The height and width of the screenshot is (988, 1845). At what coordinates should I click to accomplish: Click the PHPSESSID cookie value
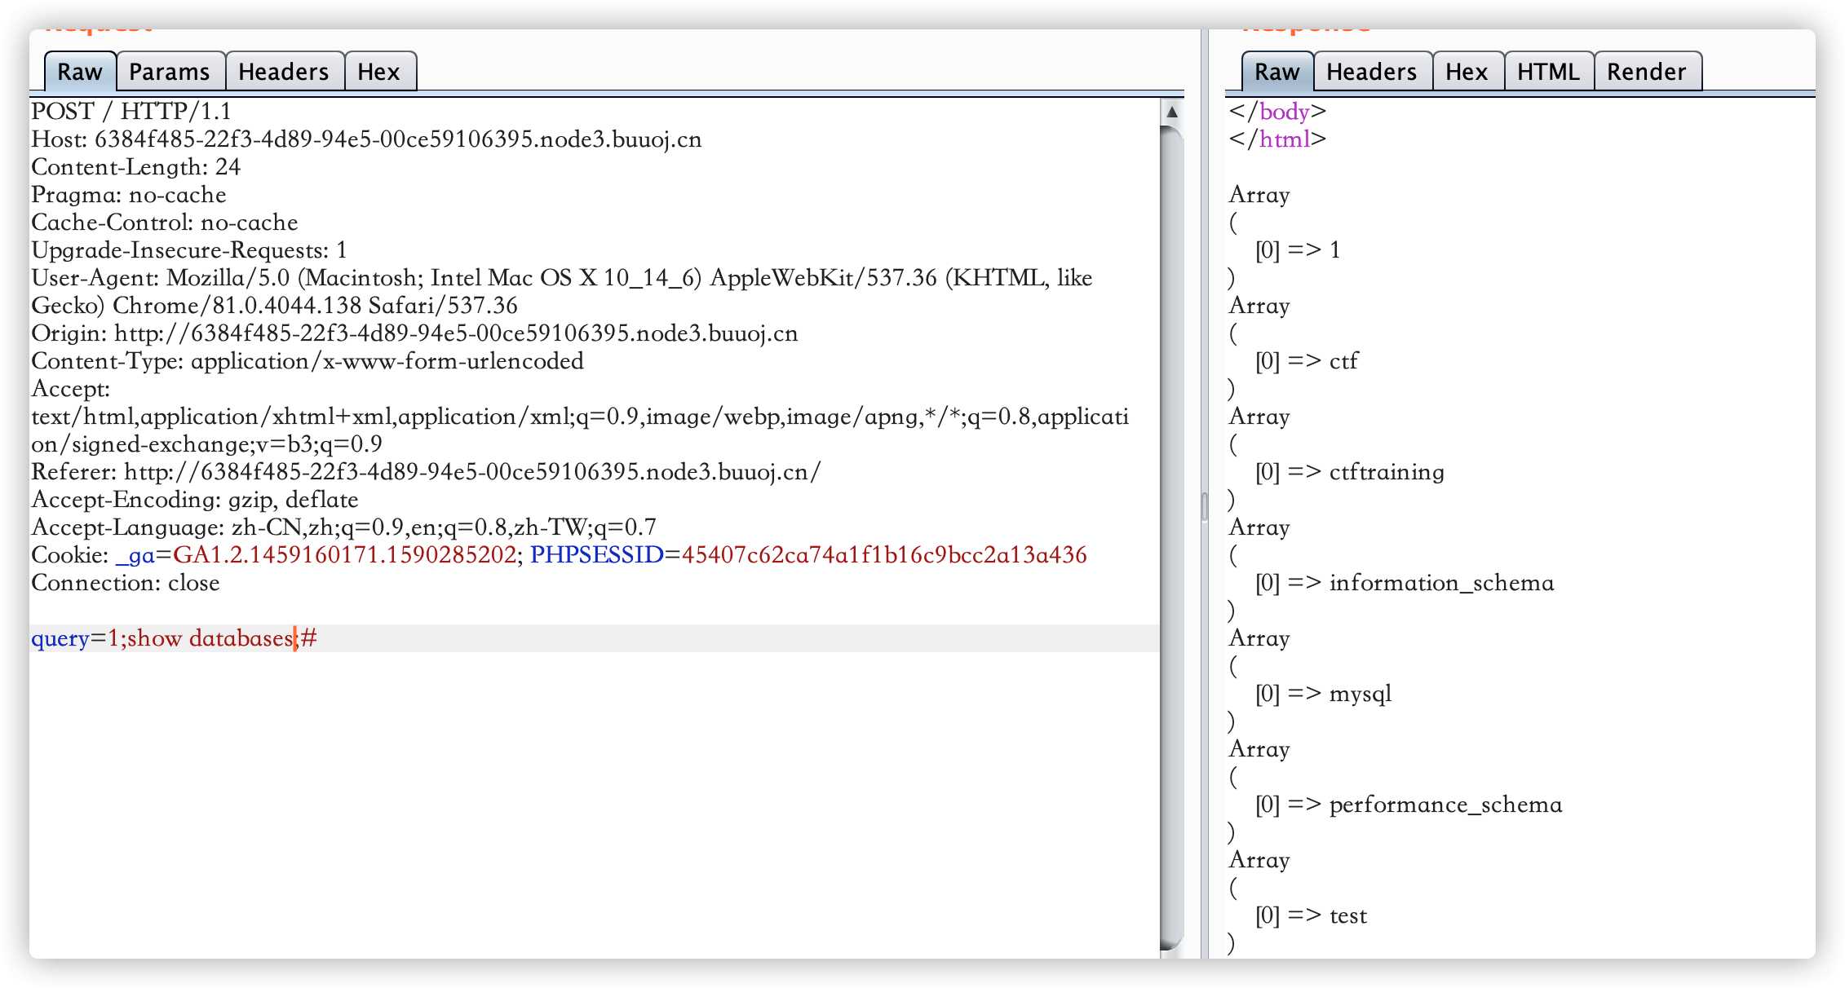pyautogui.click(x=884, y=555)
